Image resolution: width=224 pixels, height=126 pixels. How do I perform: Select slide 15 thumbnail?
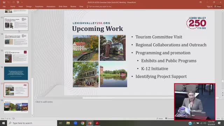coord(16,57)
